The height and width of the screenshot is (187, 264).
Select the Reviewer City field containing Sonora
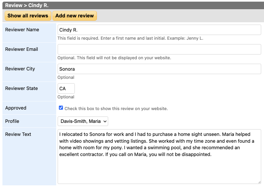pos(159,69)
